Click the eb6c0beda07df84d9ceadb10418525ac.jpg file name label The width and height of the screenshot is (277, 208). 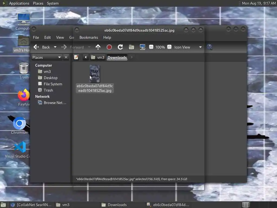coord(95,88)
